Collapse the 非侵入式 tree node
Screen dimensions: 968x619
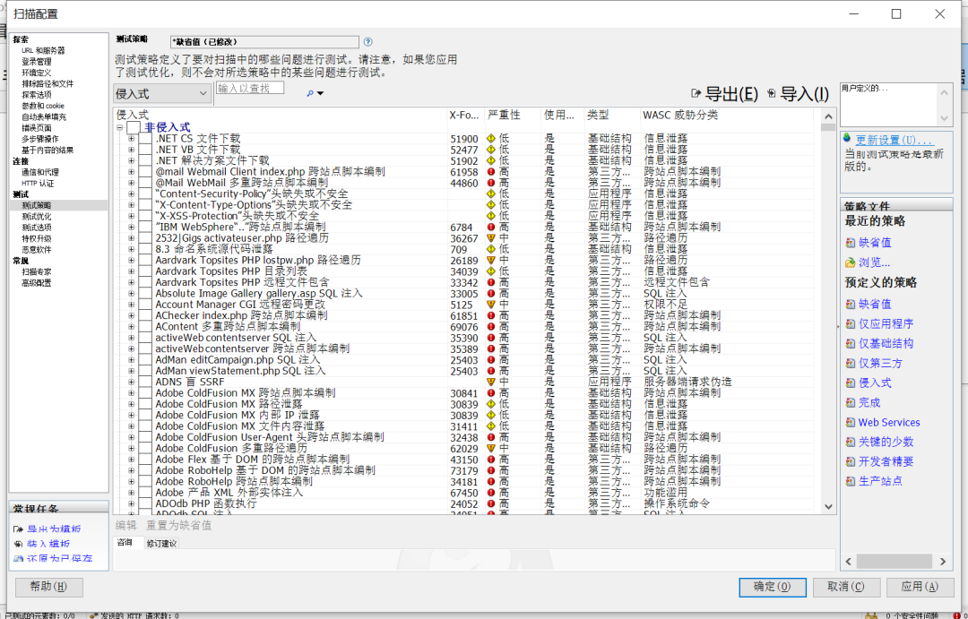tap(120, 127)
